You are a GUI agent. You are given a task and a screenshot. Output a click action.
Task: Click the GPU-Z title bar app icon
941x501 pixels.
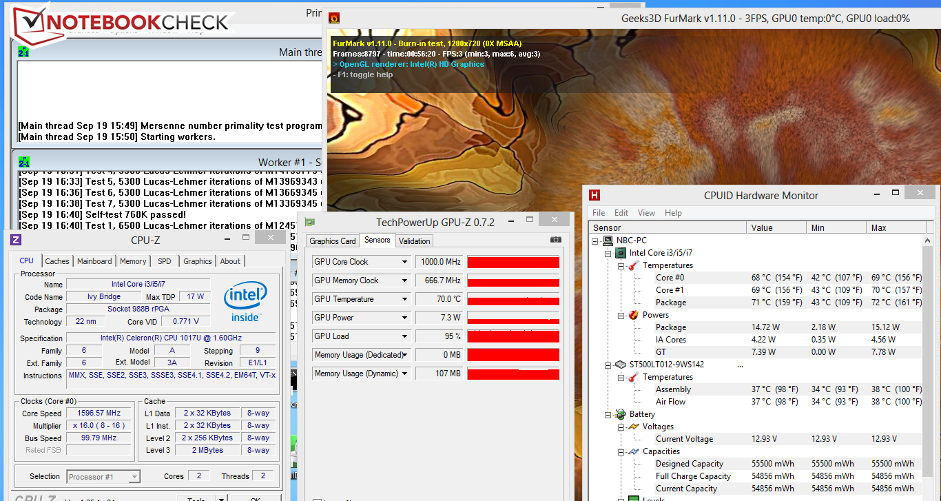311,222
